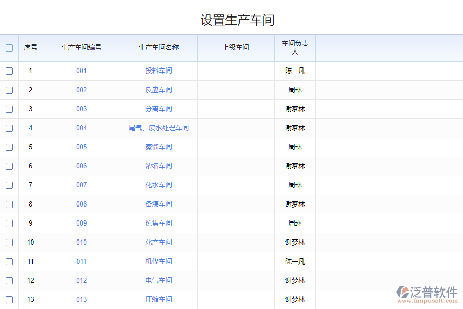This screenshot has height=309, width=463.
Task: Click the 机修车间 name link
Action: 158,262
